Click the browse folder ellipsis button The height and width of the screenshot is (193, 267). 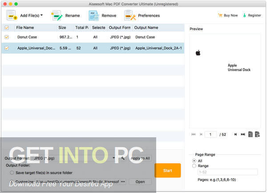[x=123, y=182]
